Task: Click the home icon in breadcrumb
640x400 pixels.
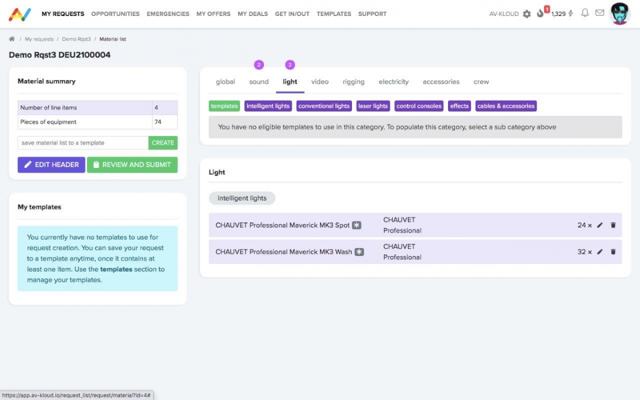Action: pyautogui.click(x=12, y=39)
